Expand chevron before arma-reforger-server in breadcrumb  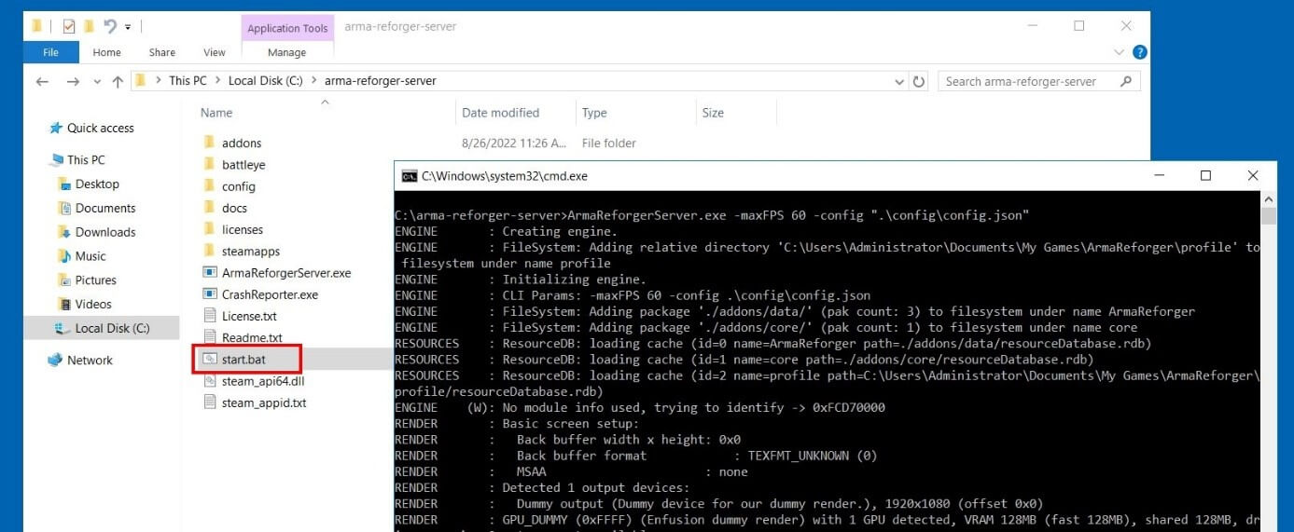point(313,81)
